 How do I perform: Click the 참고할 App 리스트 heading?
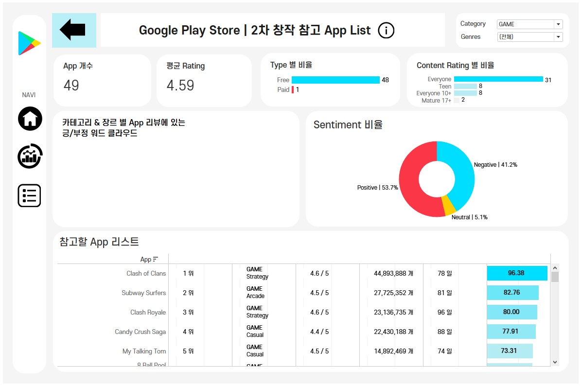point(99,242)
